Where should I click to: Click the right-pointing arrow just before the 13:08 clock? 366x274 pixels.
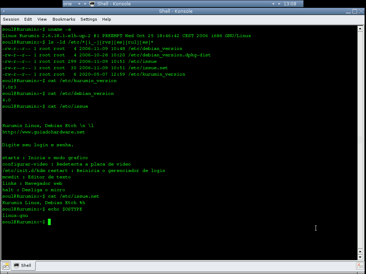point(280,4)
